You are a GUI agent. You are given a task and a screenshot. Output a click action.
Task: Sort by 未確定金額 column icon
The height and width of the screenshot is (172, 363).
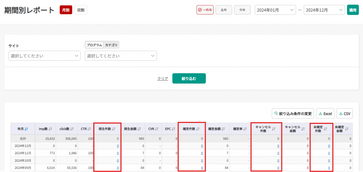347,129
